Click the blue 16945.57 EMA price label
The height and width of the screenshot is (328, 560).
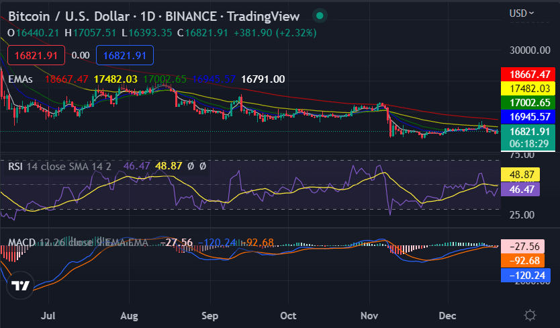(528, 116)
